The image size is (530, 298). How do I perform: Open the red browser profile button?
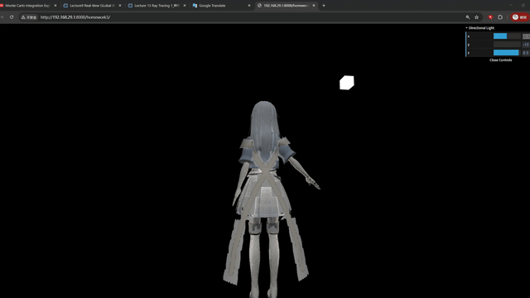click(x=519, y=17)
